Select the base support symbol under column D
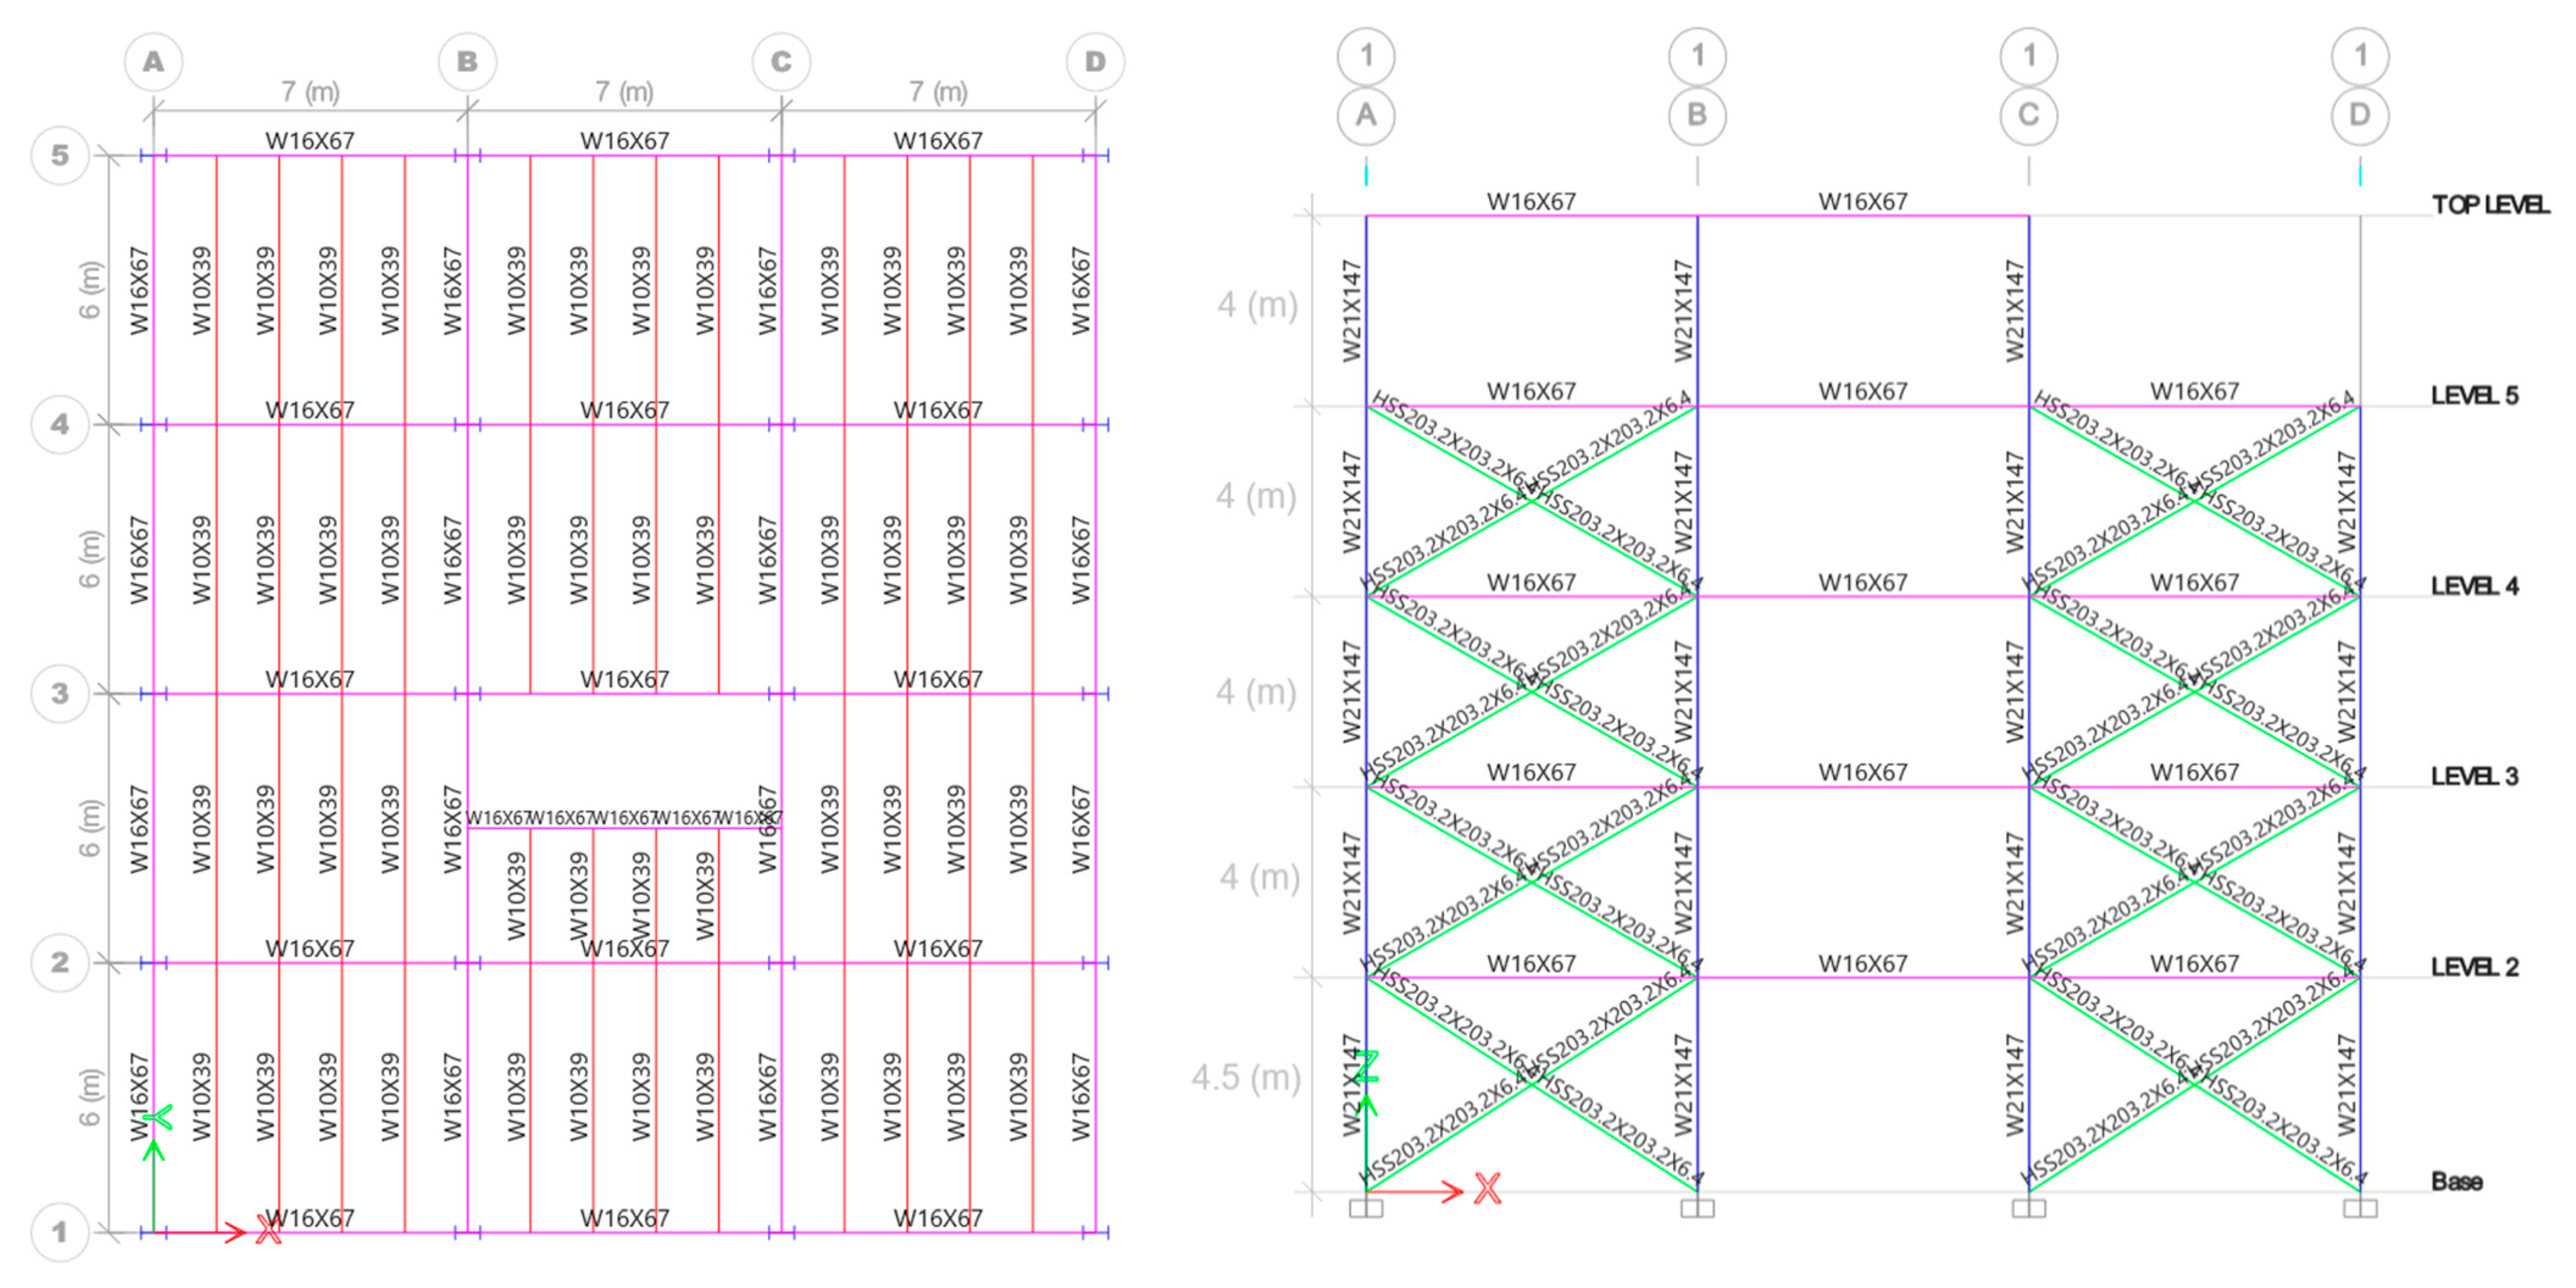The height and width of the screenshot is (1288, 2576). (x=2360, y=1208)
